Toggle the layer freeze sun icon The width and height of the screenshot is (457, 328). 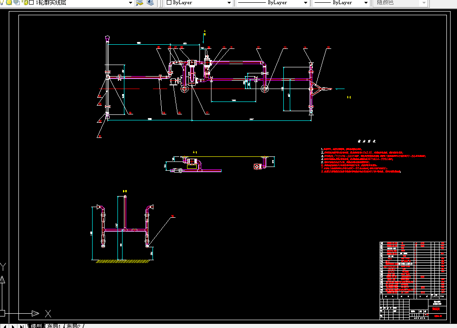pyautogui.click(x=9, y=2)
